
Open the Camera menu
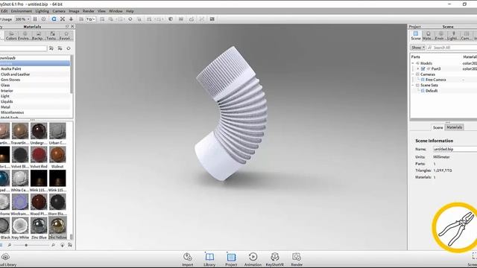[59, 11]
